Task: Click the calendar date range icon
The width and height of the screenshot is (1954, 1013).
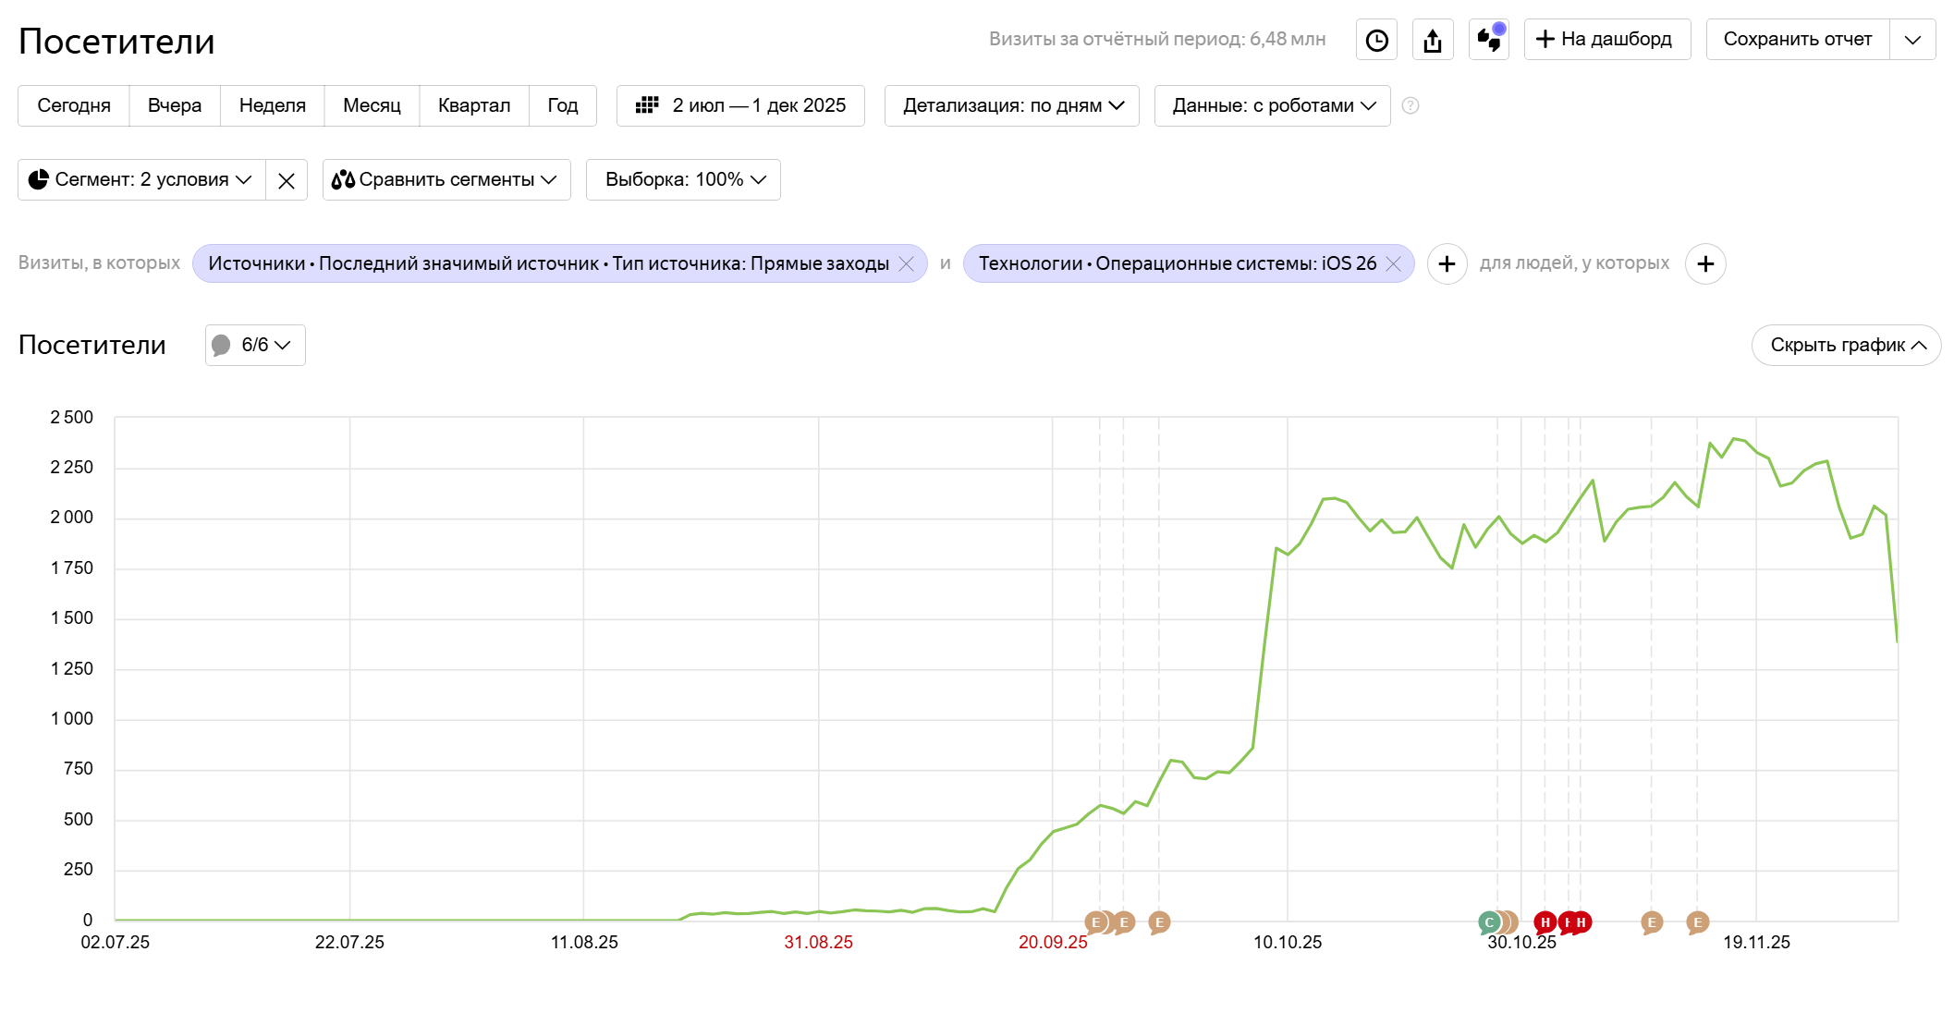Action: pos(647,105)
